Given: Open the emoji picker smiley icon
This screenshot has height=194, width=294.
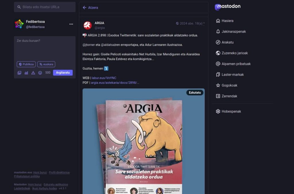Looking at the screenshot, I should [40, 73].
